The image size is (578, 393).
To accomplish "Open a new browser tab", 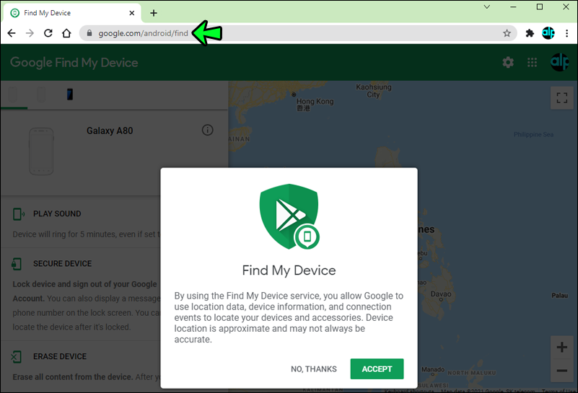I will tap(154, 13).
